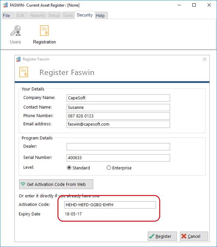Click the small Register Faswin dialog title icon

pos(18,59)
